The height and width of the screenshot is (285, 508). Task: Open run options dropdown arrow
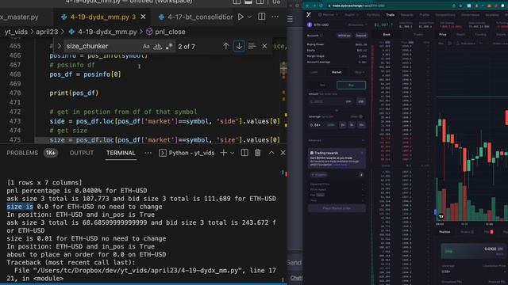tap(249, 17)
